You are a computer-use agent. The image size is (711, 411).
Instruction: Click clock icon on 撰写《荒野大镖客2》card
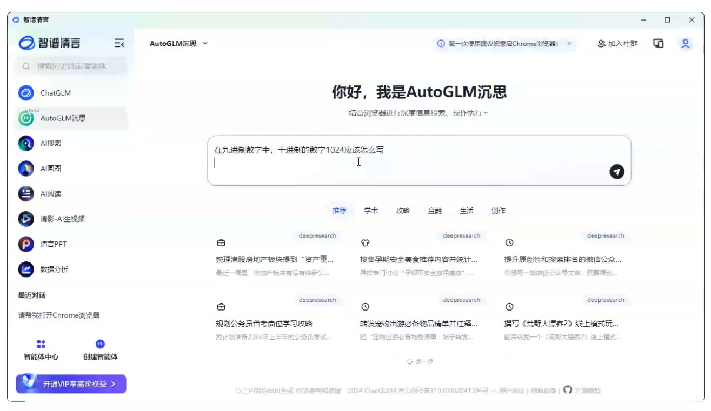click(509, 307)
